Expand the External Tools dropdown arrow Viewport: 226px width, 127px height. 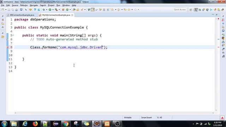tap(59, 10)
